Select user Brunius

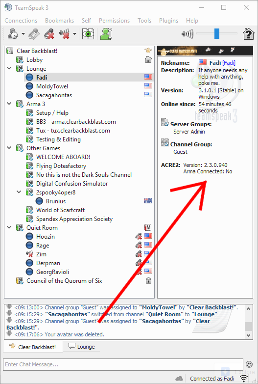click(x=56, y=201)
